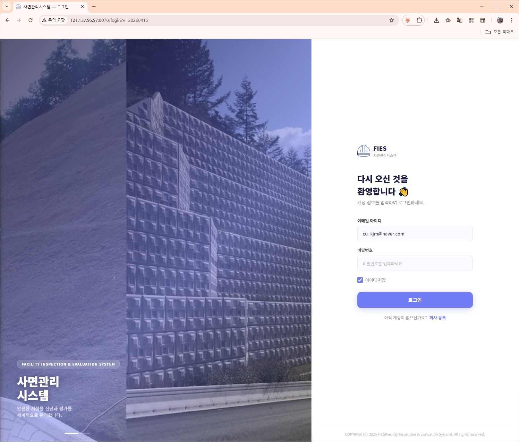Screen dimensions: 519x442
Task: Open the 회사 등록 link
Action: tap(438, 318)
